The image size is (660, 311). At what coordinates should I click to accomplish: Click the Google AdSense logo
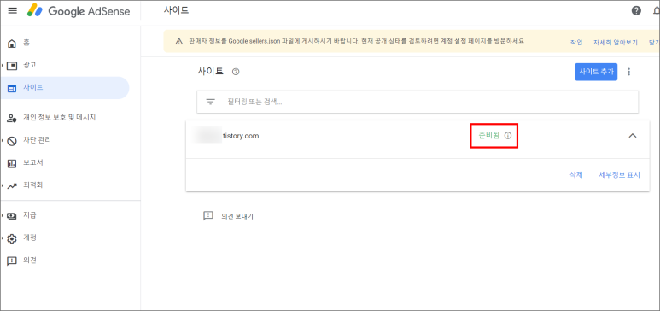click(79, 11)
